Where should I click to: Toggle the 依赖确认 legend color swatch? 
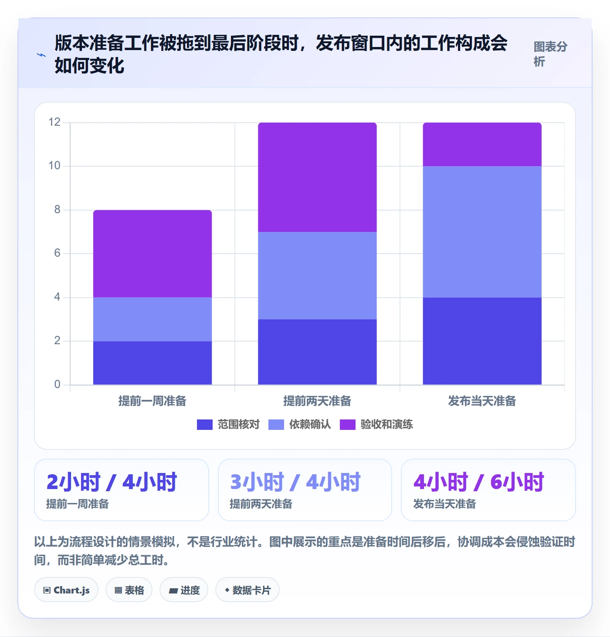point(276,424)
